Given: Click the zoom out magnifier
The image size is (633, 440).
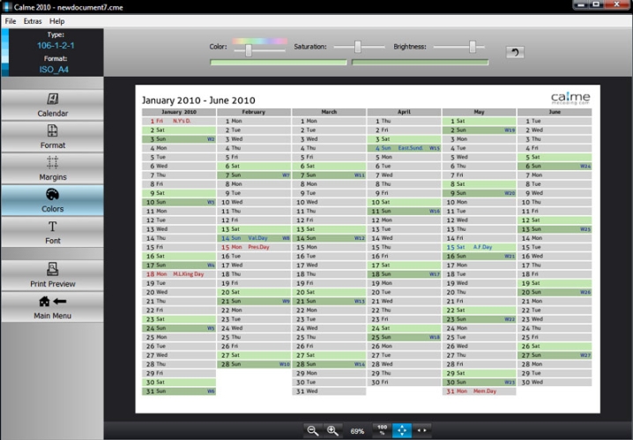Looking at the screenshot, I should (x=312, y=430).
